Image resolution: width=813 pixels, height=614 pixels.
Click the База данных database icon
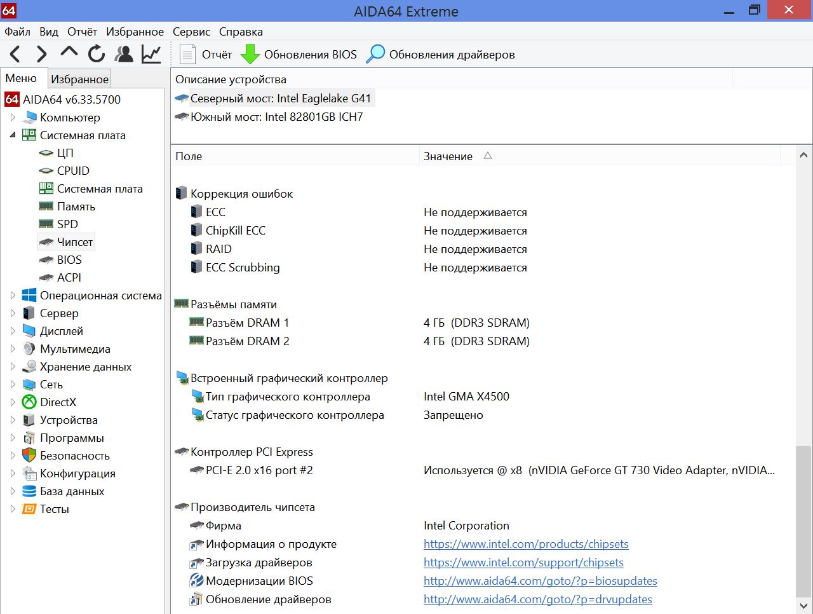point(30,491)
